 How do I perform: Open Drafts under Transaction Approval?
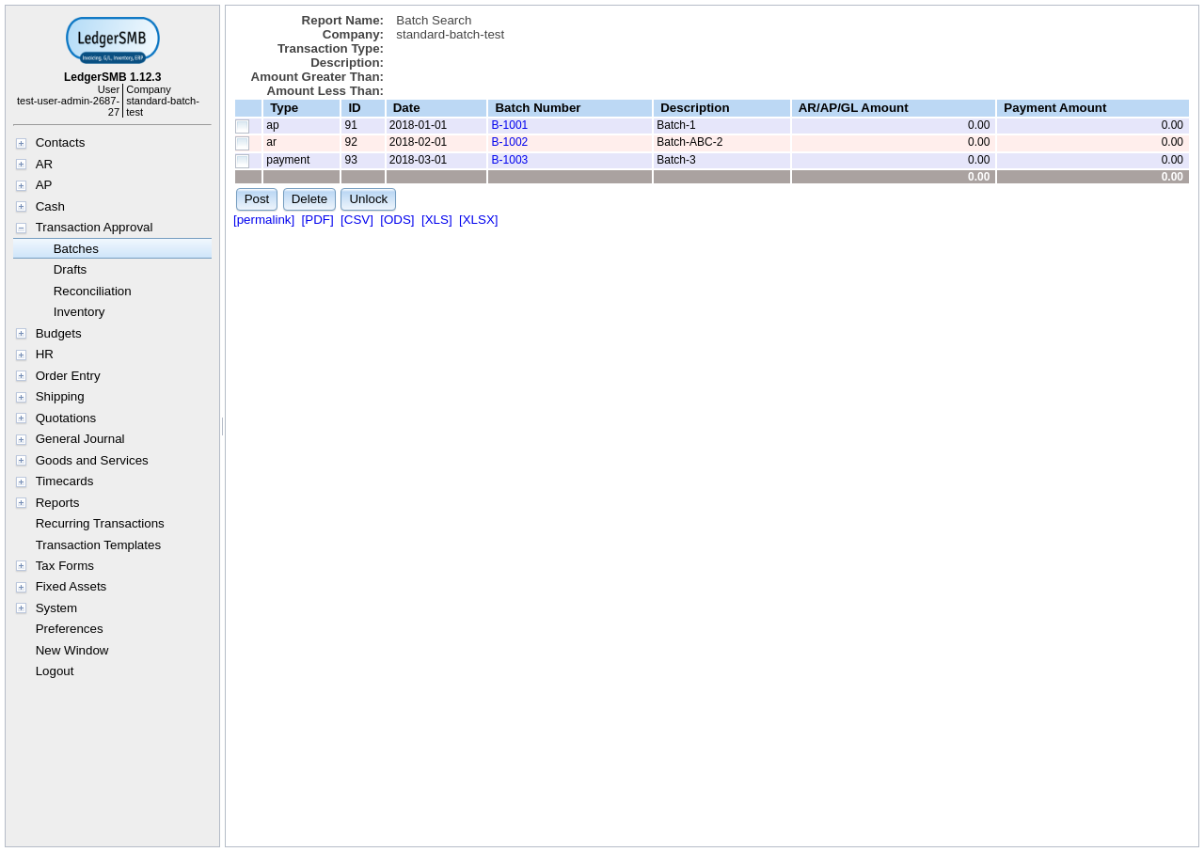tap(70, 270)
